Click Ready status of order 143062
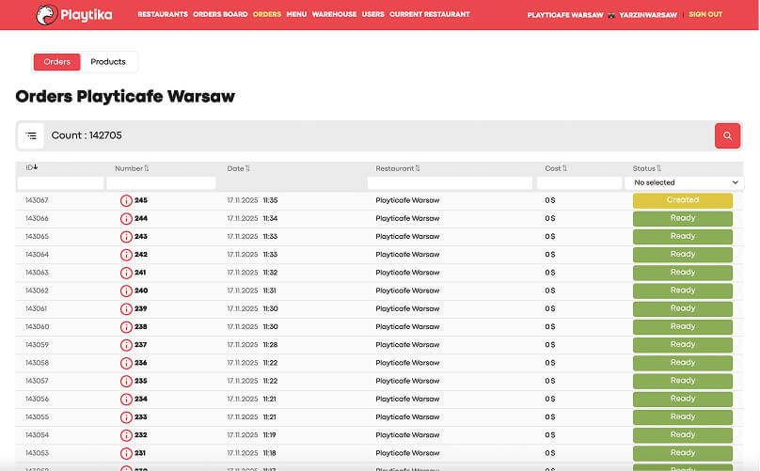Screen dimensions: 760x471 point(683,290)
